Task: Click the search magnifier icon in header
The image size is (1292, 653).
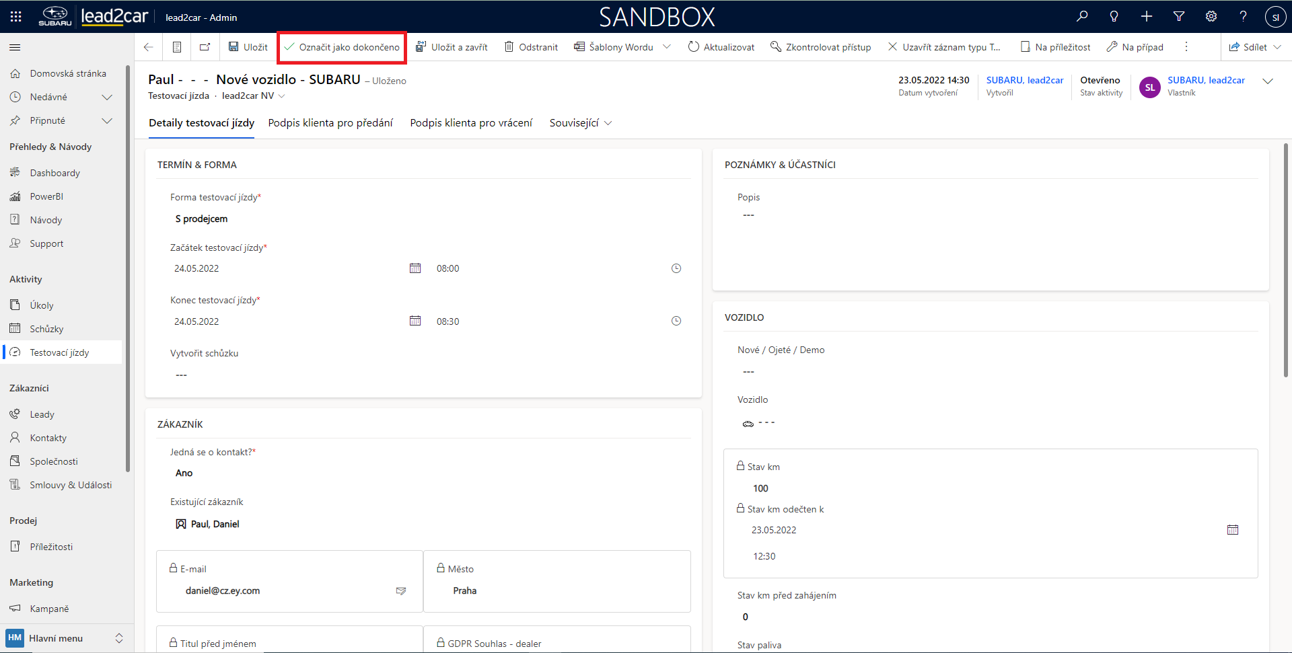Action: [1082, 17]
